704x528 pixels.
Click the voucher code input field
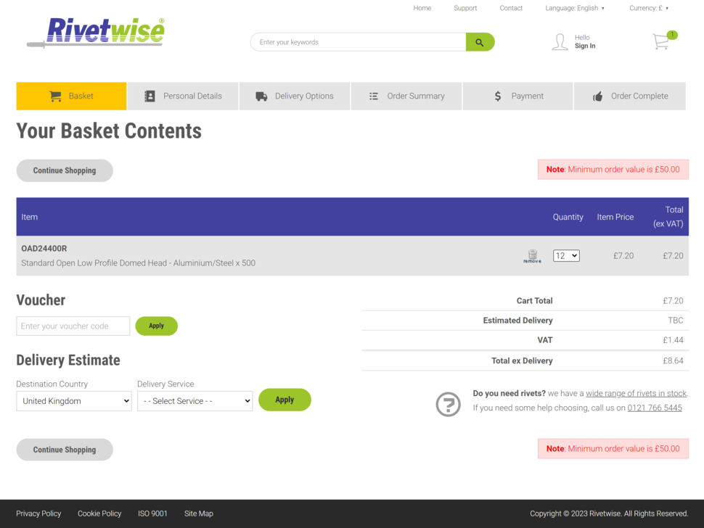click(x=73, y=326)
